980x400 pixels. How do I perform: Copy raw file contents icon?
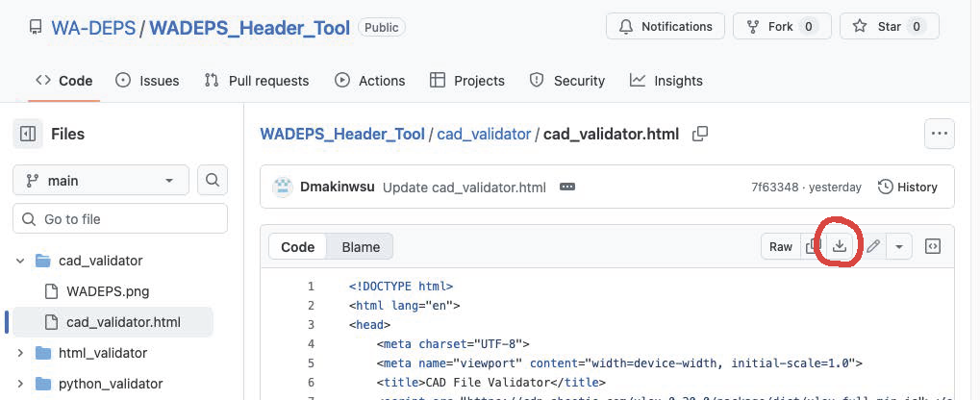coord(813,246)
